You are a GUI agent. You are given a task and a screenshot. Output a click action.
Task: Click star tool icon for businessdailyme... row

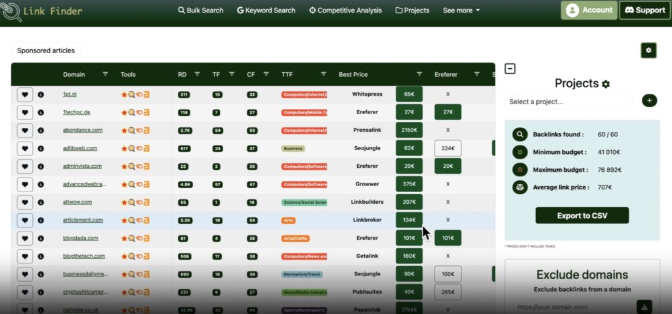coord(124,274)
